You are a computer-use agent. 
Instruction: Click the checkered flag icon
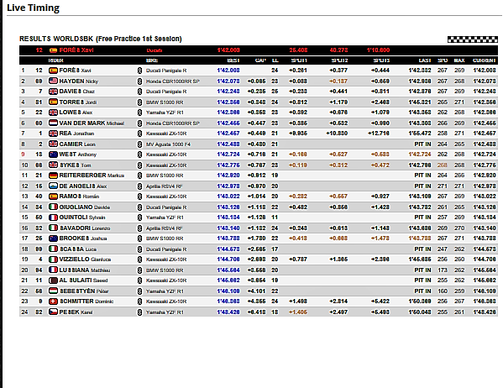point(473,39)
